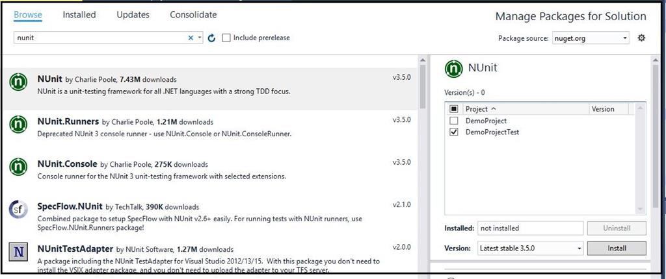Click the NUnit package icon in results
This screenshot has width=666, height=279.
18,83
